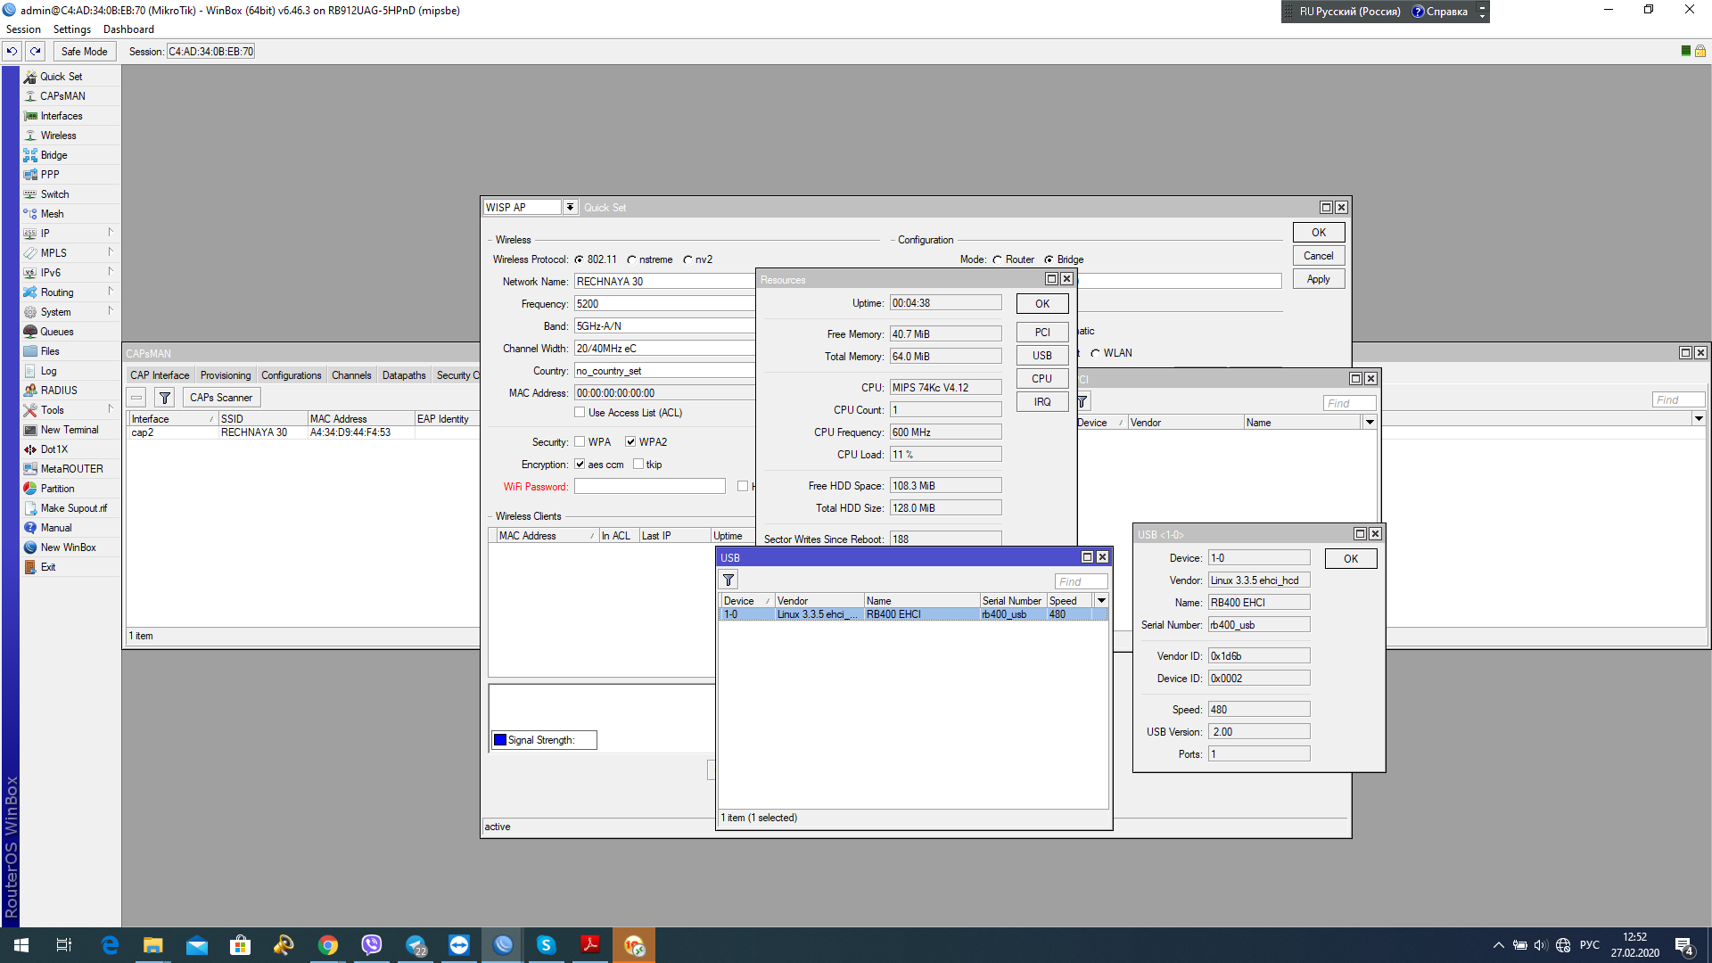Click IRQ button in Resources

[x=1042, y=402]
